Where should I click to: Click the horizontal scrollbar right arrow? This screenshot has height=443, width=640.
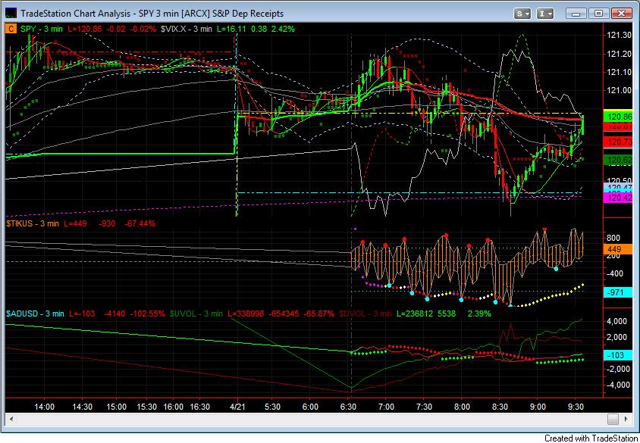[625, 419]
